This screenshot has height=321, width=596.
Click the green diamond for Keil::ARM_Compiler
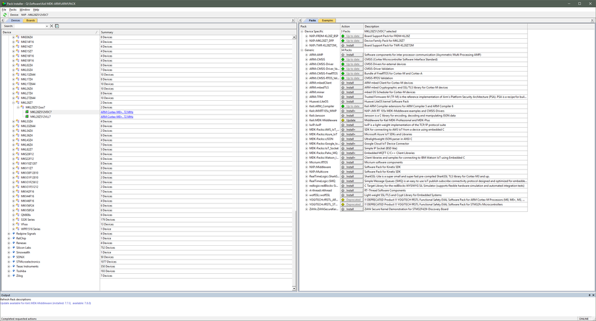coord(343,106)
